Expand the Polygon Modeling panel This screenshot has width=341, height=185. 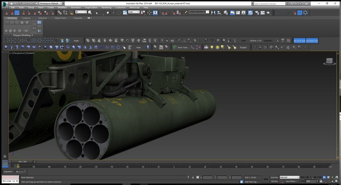coord(23,35)
